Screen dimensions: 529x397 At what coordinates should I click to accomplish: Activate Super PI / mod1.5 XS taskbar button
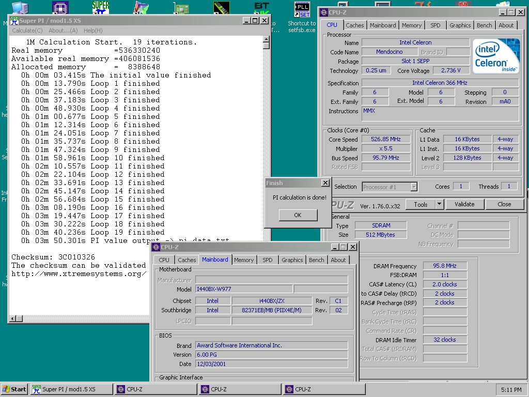(x=71, y=389)
